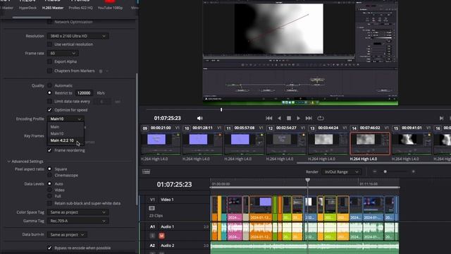Image resolution: width=451 pixels, height=254 pixels.
Task: Open Resolution dropdown 3840 x 2160
Action: (78, 36)
